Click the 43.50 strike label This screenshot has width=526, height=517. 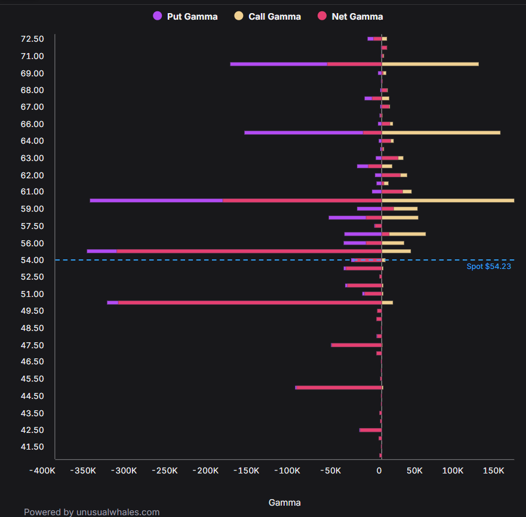click(32, 413)
